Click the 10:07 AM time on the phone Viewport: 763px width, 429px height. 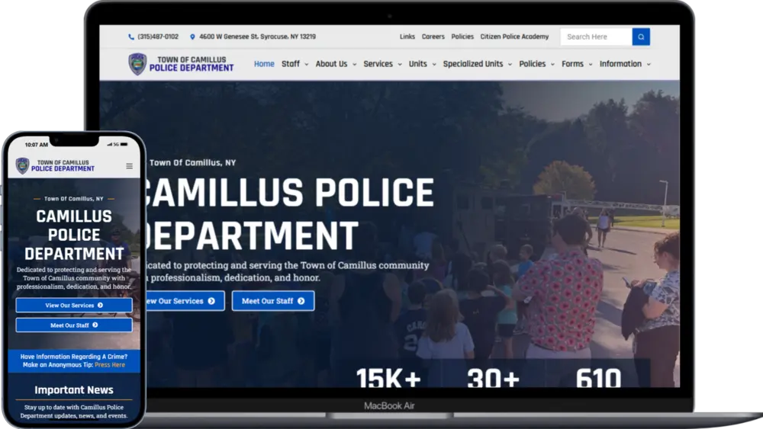pyautogui.click(x=37, y=144)
